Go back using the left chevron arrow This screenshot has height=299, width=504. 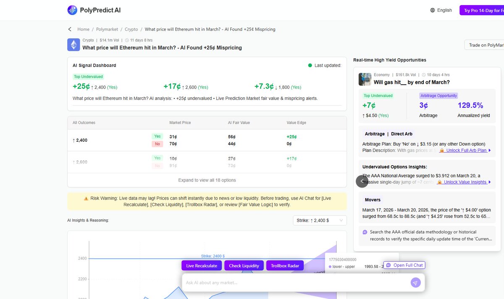pyautogui.click(x=70, y=29)
